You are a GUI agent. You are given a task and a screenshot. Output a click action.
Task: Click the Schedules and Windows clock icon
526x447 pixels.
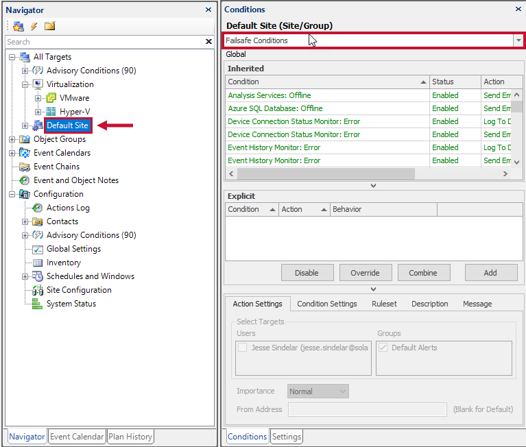click(38, 276)
